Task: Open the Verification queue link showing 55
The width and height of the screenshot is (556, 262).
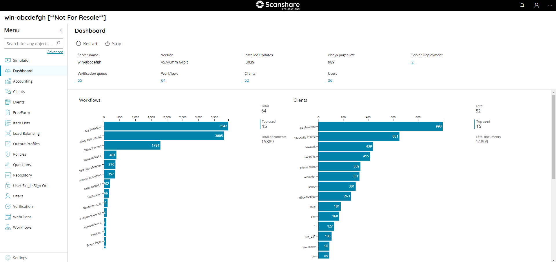Action: coord(79,80)
